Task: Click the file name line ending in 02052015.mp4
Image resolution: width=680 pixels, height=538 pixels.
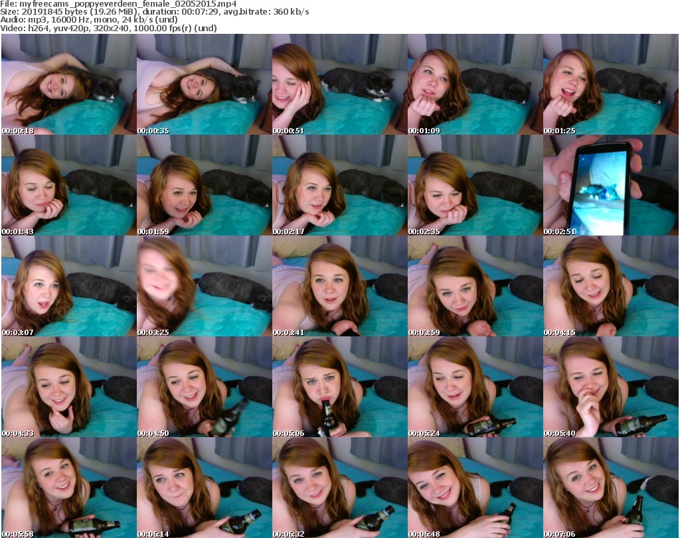Action: point(118,4)
